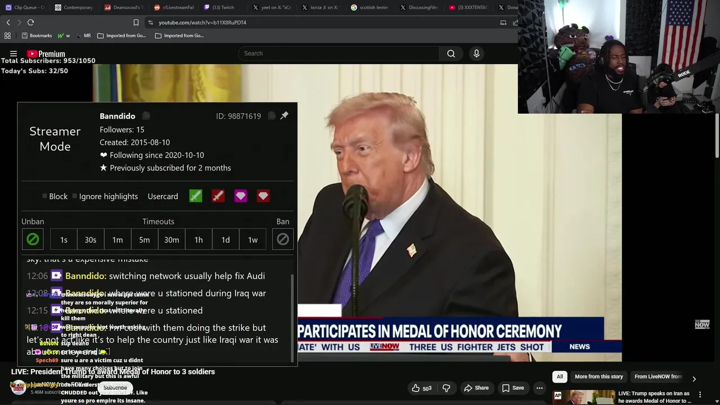Click the search magnifier button
The height and width of the screenshot is (405, 720).
click(x=451, y=53)
